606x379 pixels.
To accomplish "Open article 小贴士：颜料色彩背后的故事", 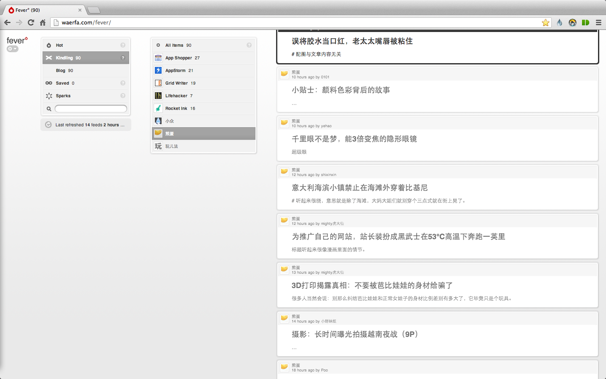I will 341,90.
